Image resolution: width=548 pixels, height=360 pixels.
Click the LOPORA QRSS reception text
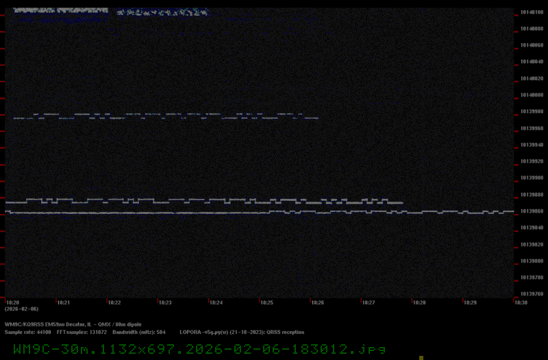pyautogui.click(x=242, y=332)
